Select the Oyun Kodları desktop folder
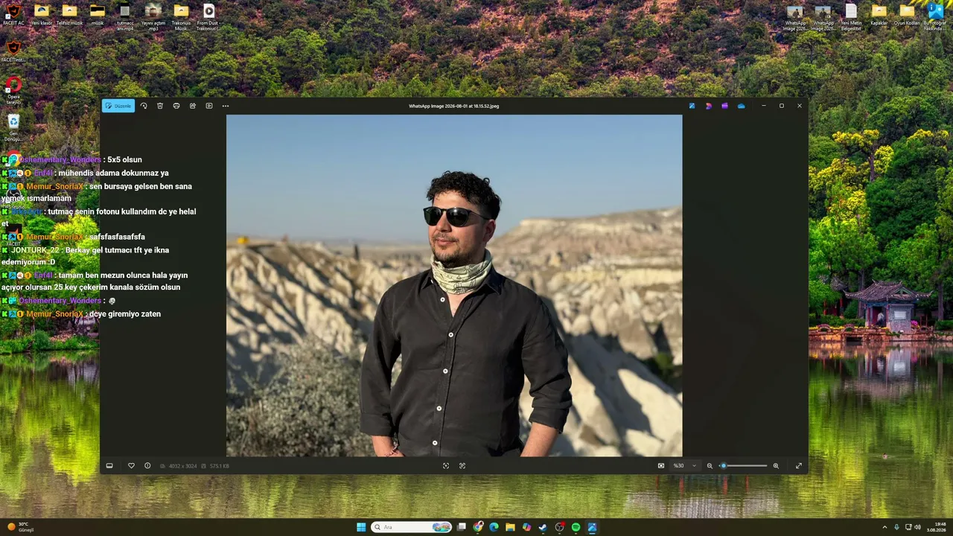Image resolution: width=953 pixels, height=536 pixels. click(x=907, y=14)
